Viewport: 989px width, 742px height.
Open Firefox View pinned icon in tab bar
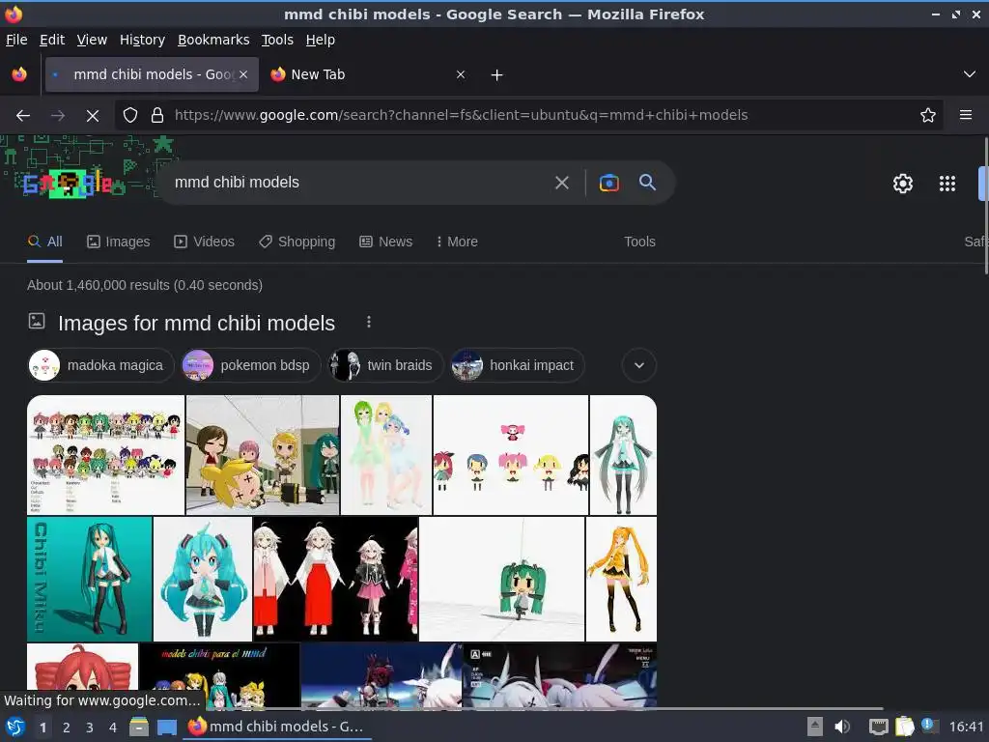(19, 75)
